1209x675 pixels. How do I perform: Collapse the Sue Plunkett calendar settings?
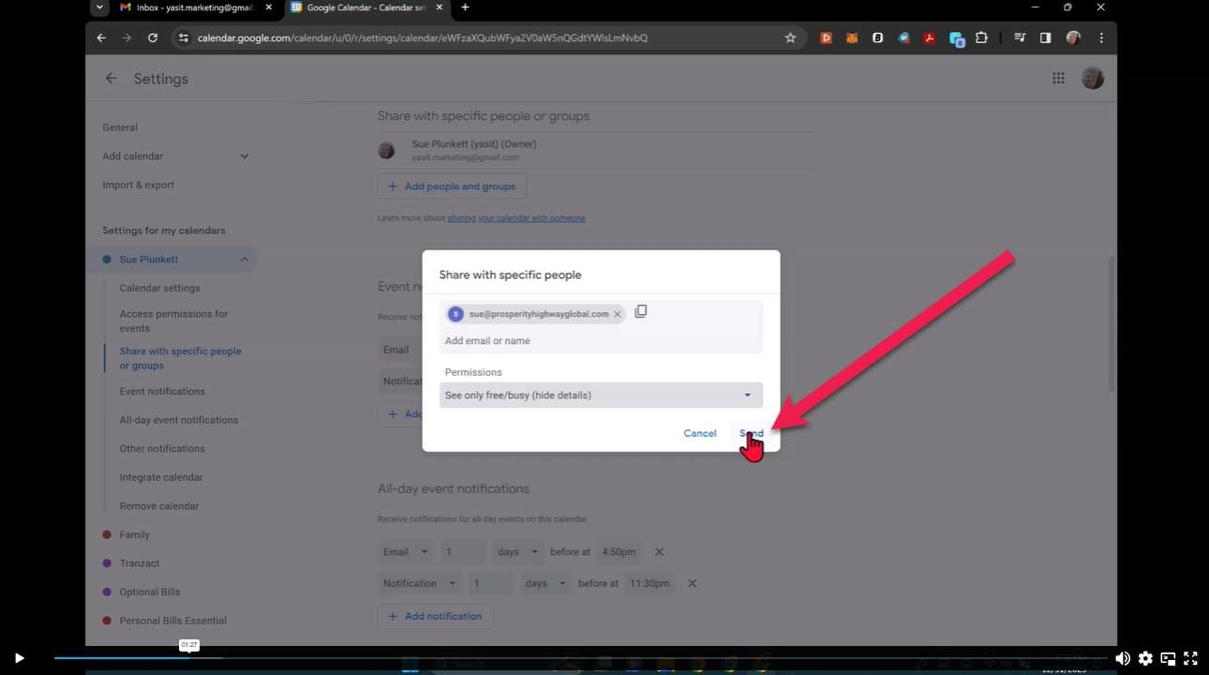point(244,260)
